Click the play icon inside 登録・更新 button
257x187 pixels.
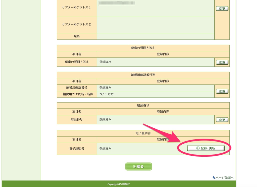tap(198, 148)
